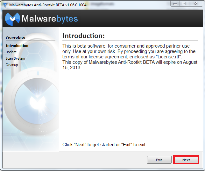
Task: Click Next to get started
Action: coord(186,160)
